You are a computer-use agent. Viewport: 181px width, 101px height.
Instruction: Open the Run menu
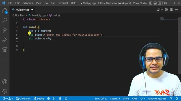click(x=53, y=3)
